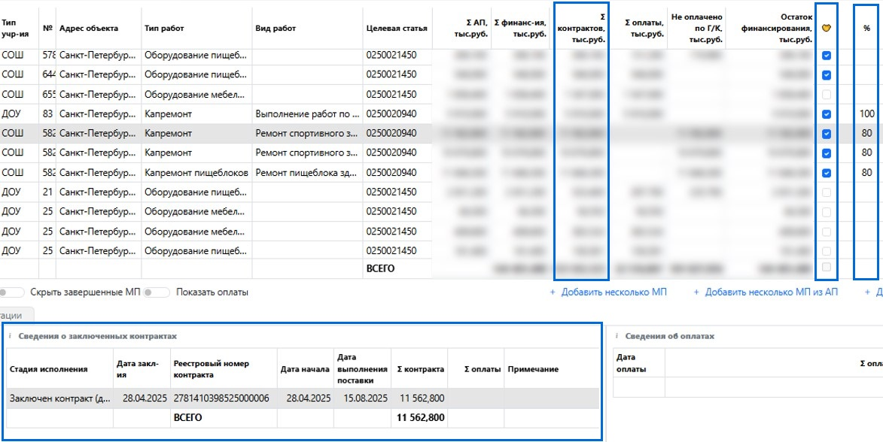Image resolution: width=883 pixels, height=442 pixels.
Task: Select contract row 2781410398525000006
Action: 221,398
